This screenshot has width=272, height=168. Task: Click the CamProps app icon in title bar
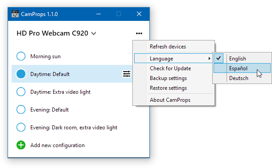(x=15, y=14)
